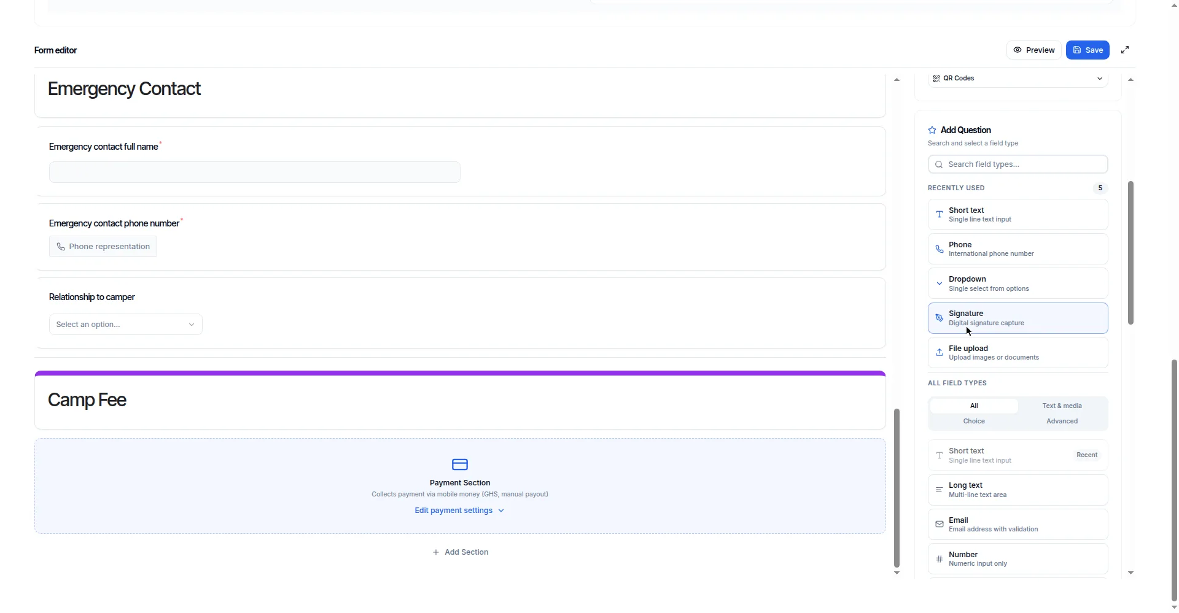Click the eye icon in Preview button
This screenshot has height=613, width=1179.
[x=1018, y=50]
